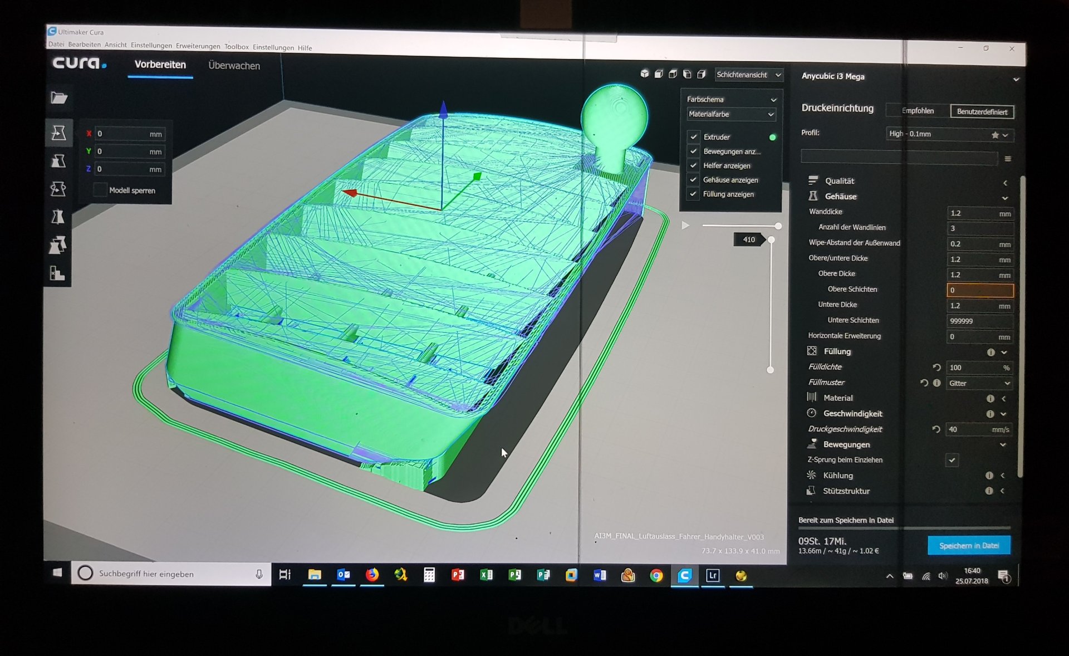
Task: Enable Modell sperren checkbox
Action: (x=100, y=190)
